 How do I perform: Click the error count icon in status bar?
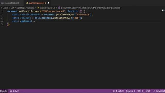[x=11, y=91]
